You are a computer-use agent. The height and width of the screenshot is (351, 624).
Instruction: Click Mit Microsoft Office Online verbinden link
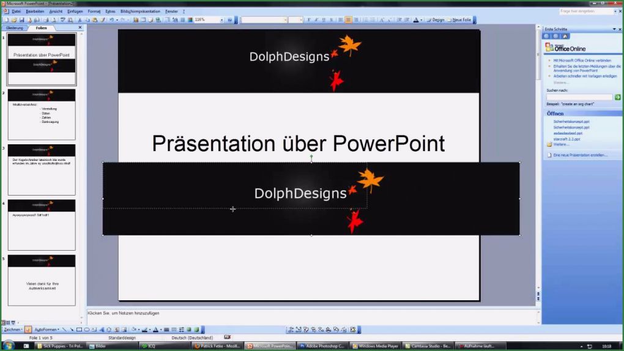(x=582, y=61)
